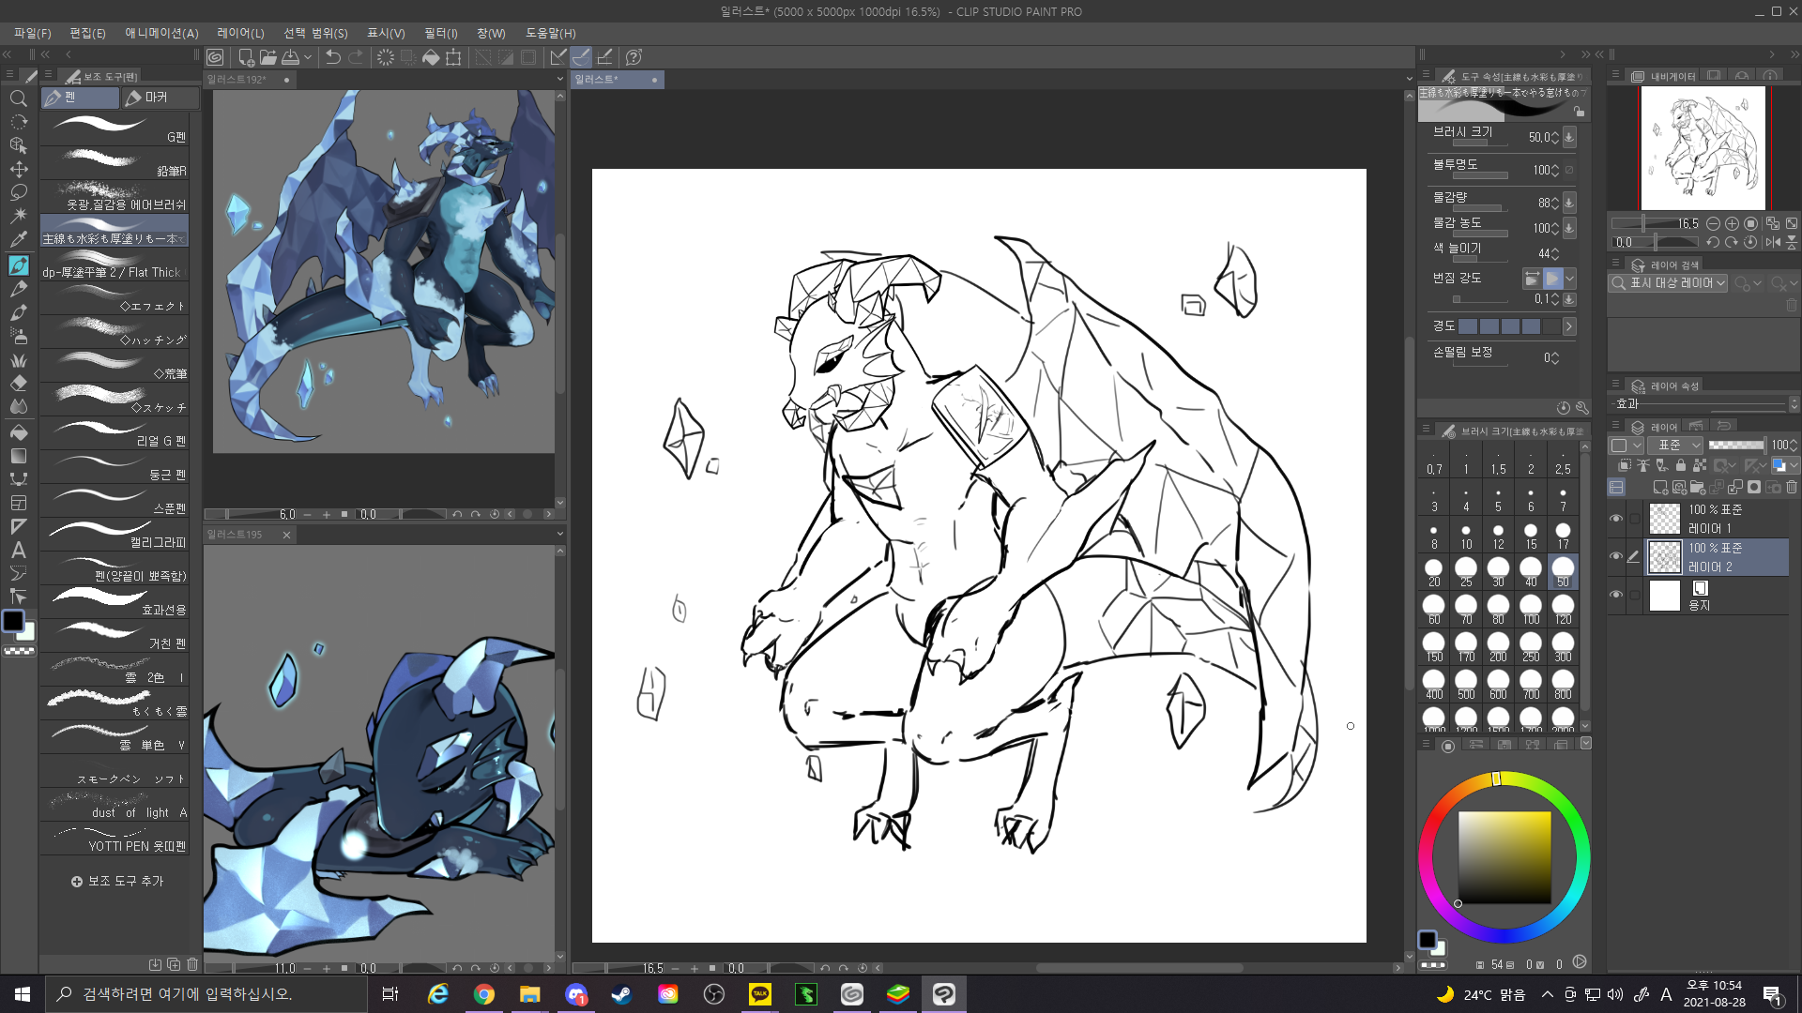The height and width of the screenshot is (1013, 1802).
Task: Adjust the layer opacity slider
Action: [x=1736, y=446]
